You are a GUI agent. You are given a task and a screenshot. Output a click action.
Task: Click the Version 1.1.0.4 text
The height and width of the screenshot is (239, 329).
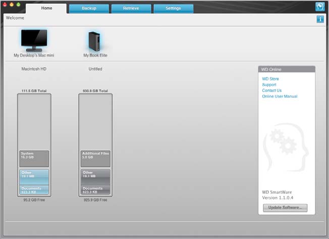[x=278, y=198]
